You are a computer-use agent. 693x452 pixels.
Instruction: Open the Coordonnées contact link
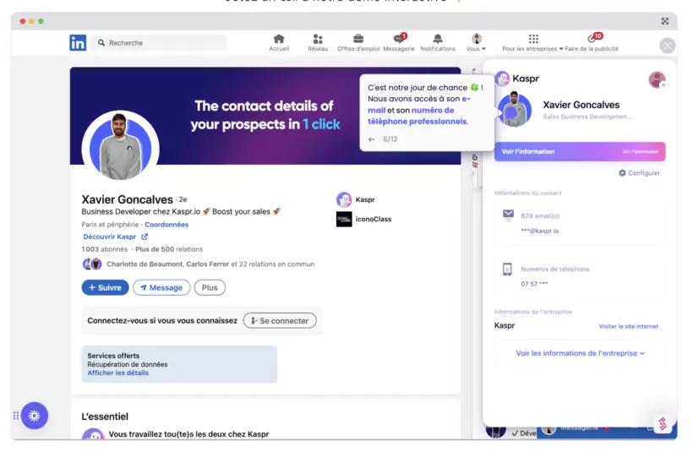tap(166, 225)
